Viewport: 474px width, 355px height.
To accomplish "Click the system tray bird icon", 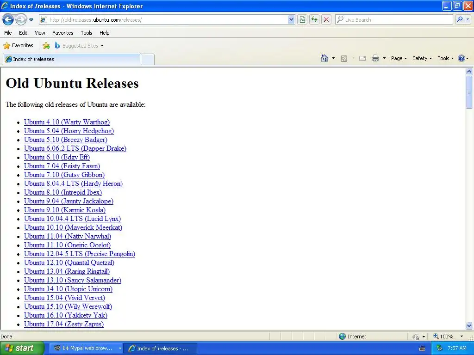I will 439,349.
